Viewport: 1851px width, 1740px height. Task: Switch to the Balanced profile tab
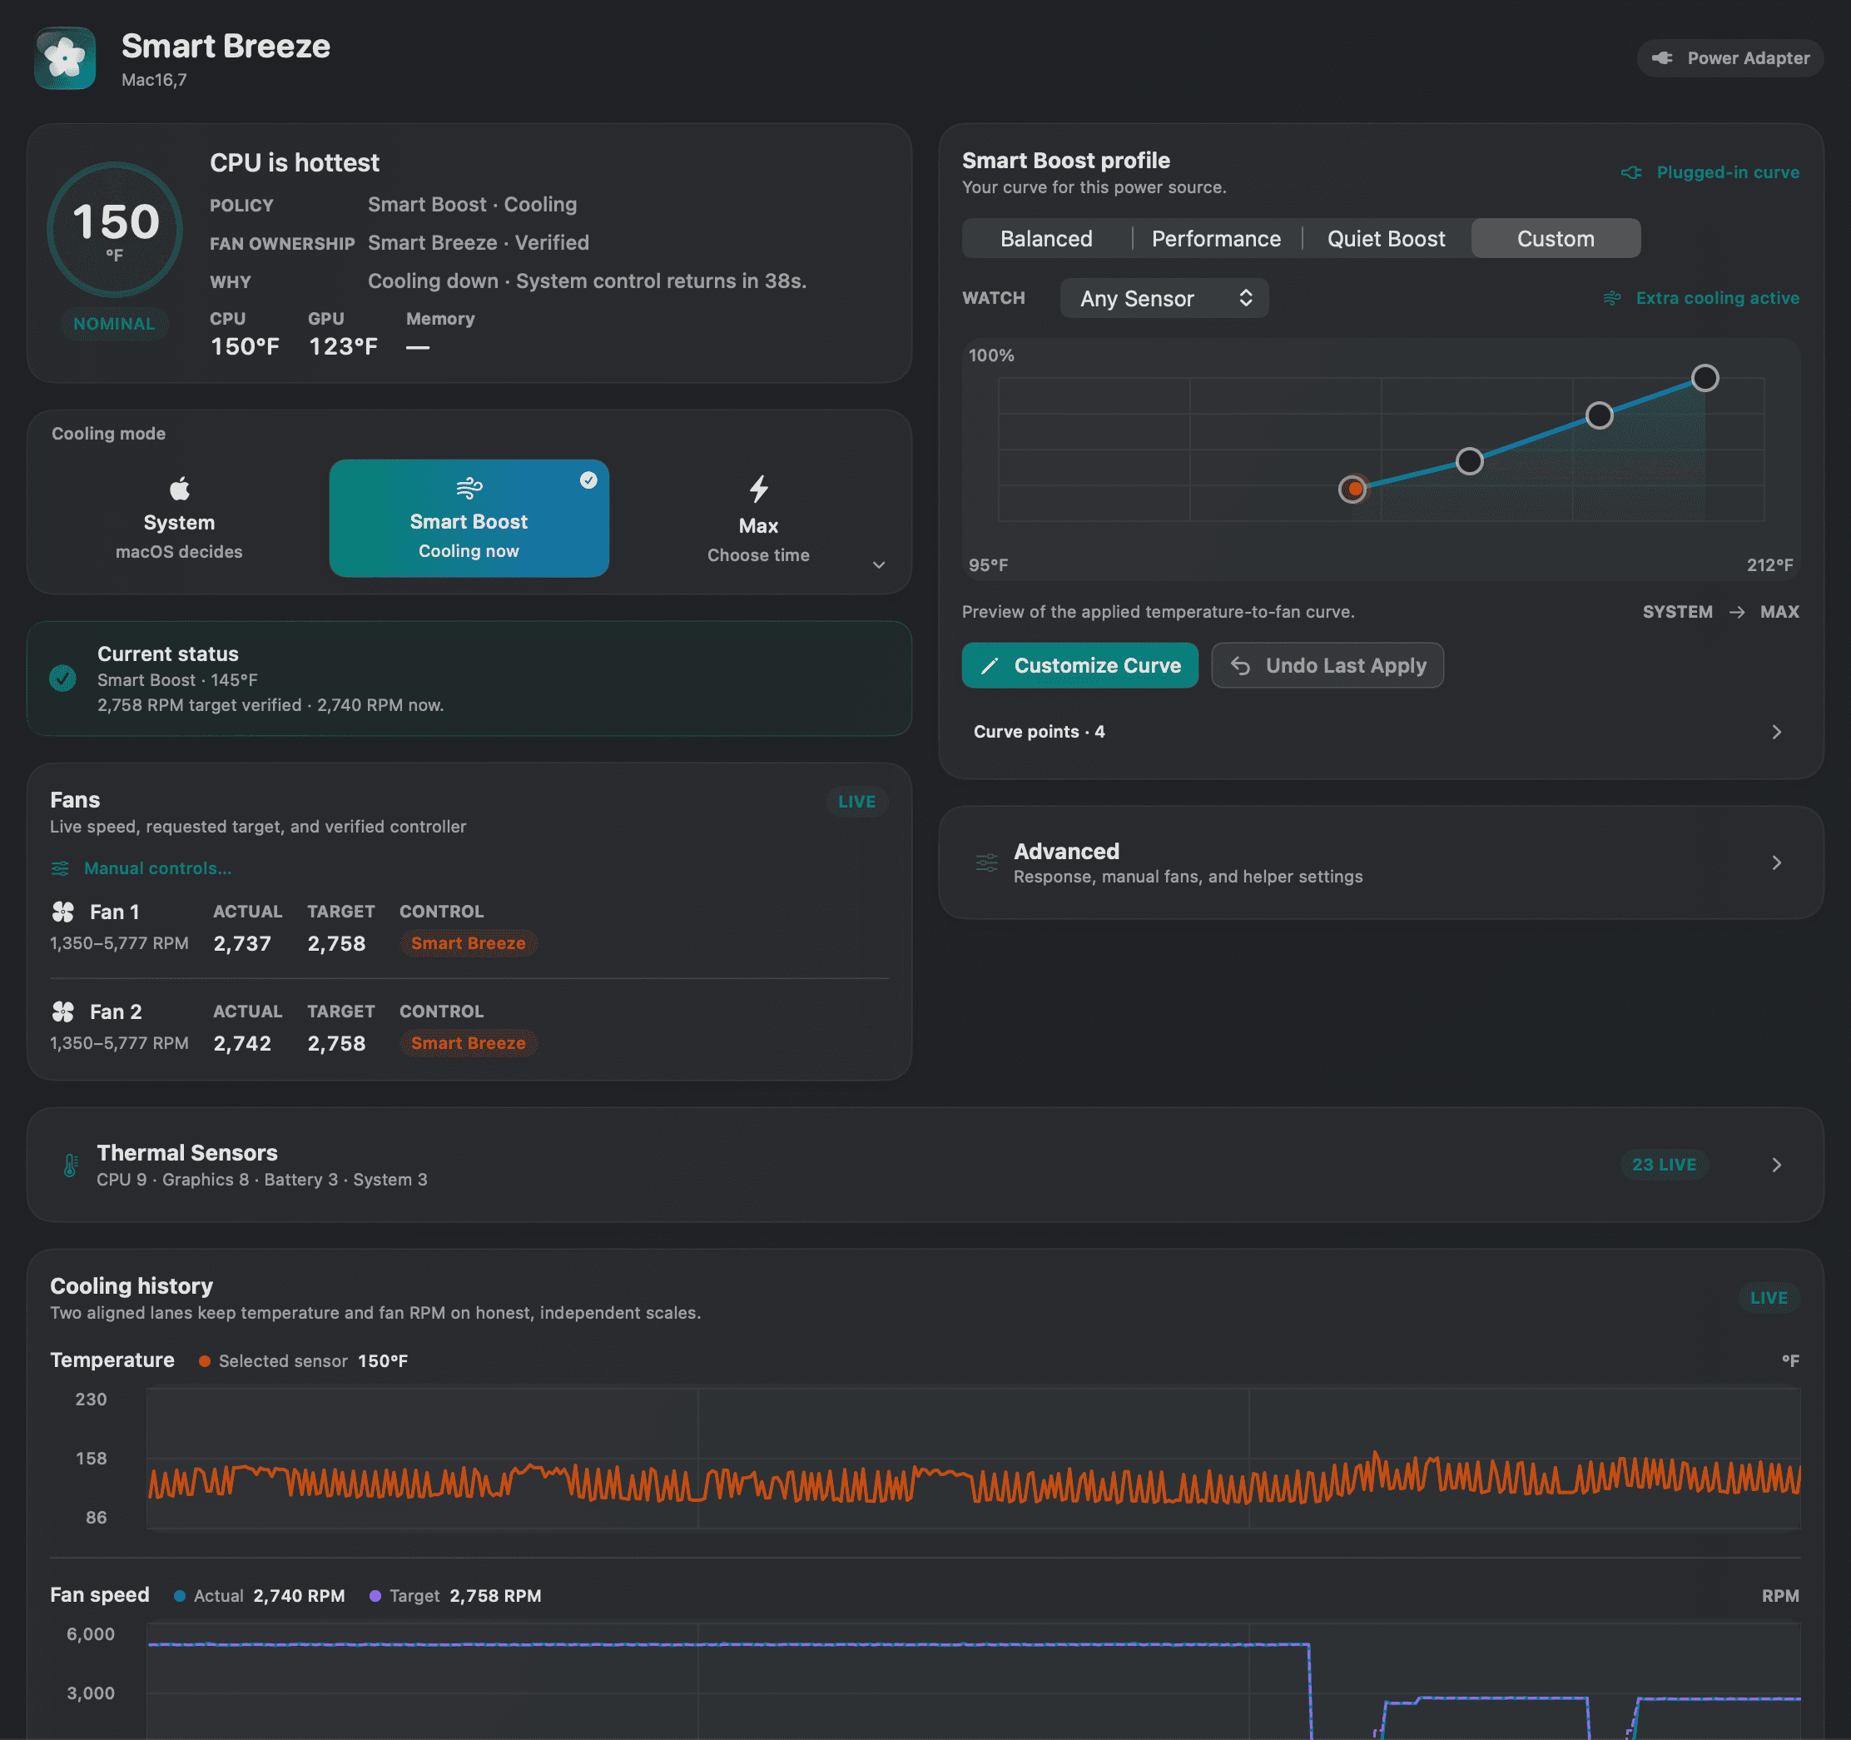[1046, 238]
